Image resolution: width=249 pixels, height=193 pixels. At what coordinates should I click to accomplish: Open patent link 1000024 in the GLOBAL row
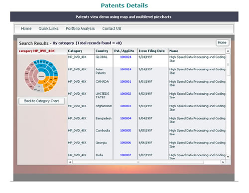(125, 57)
